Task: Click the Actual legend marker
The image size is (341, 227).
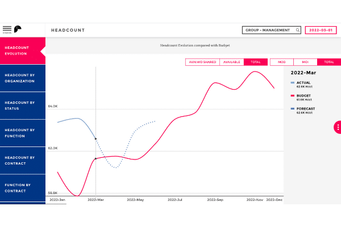Action: (292, 83)
